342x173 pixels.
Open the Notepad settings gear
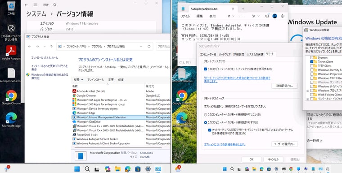pyautogui.click(x=283, y=16)
